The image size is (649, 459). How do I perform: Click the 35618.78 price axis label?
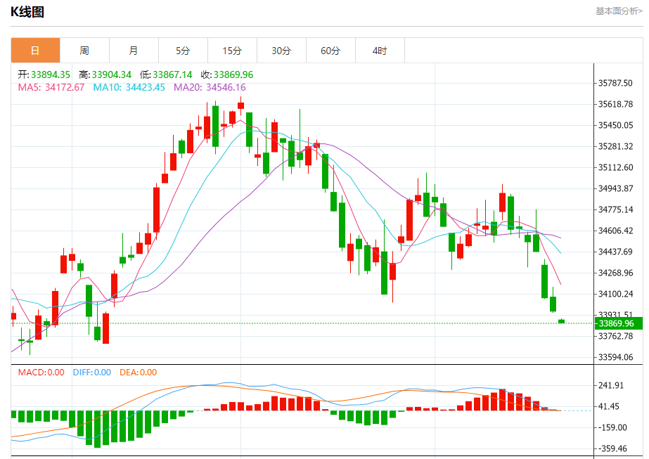(x=615, y=104)
